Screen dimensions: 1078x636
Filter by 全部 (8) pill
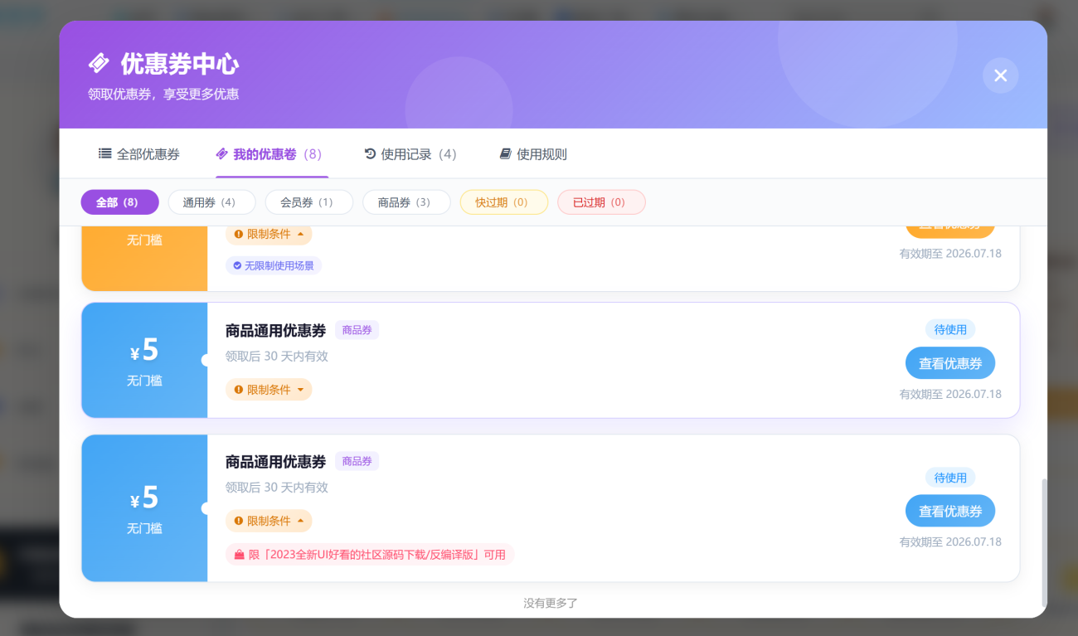[119, 202]
